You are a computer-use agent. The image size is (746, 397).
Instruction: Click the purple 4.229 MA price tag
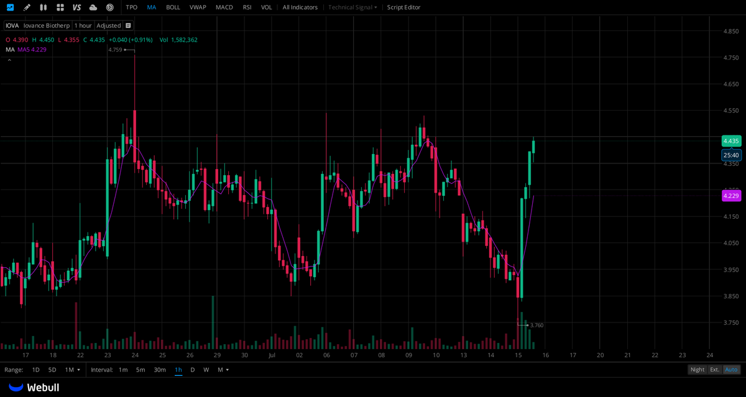click(x=731, y=196)
